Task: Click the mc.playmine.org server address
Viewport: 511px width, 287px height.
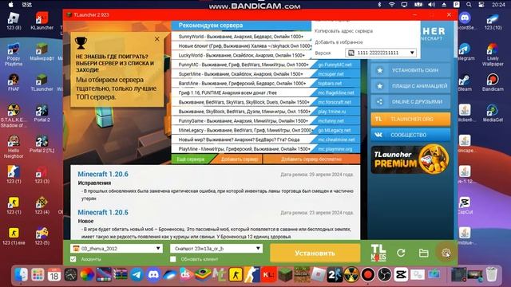Action: coord(335,149)
